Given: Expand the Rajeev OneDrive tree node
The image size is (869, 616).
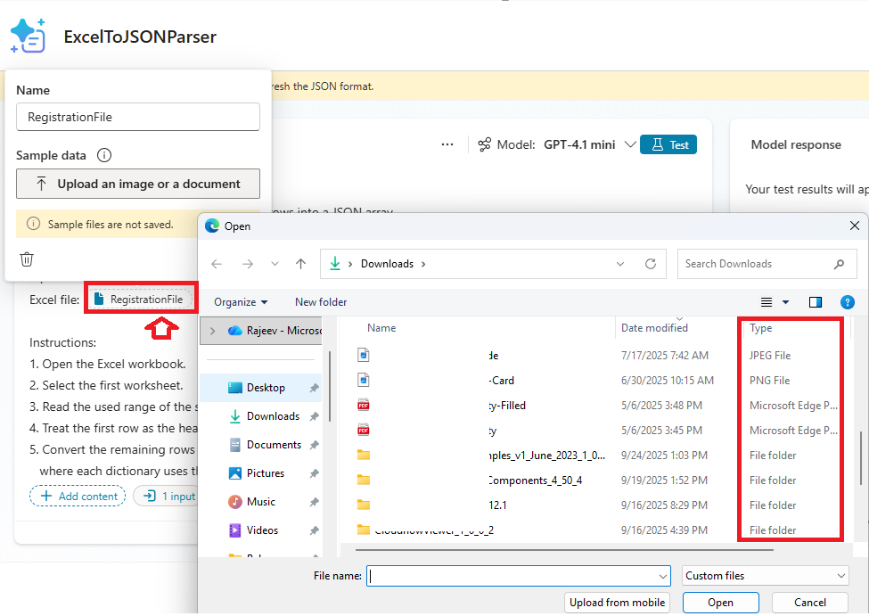Looking at the screenshot, I should [x=212, y=331].
